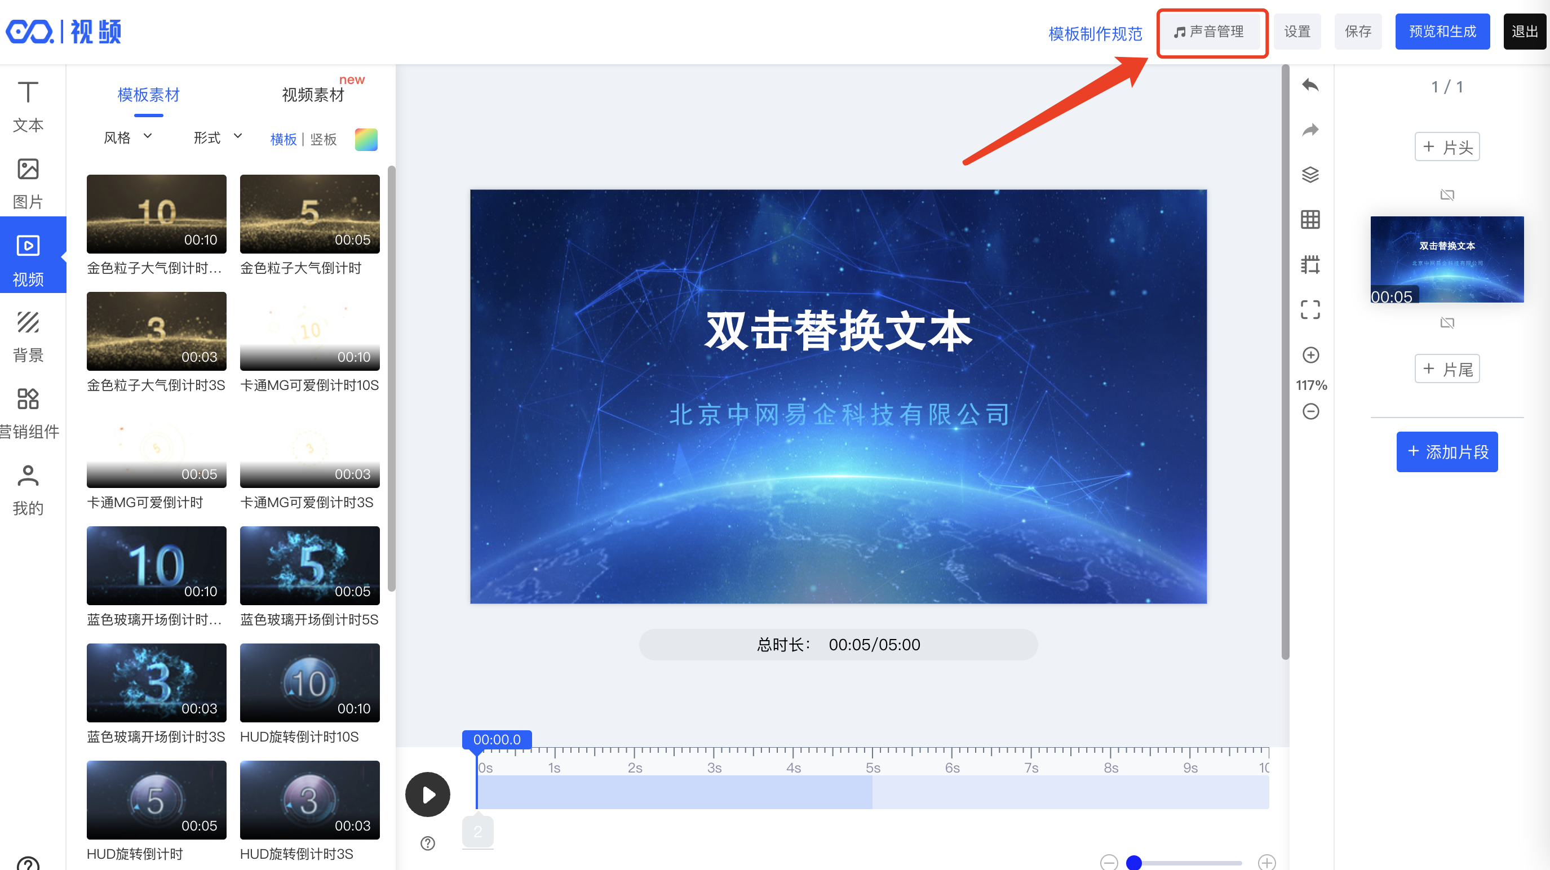
Task: Click the track 2 marker under timeline
Action: (x=478, y=832)
